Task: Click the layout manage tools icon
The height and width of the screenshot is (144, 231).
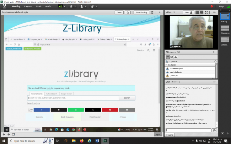Action: click(x=222, y=133)
